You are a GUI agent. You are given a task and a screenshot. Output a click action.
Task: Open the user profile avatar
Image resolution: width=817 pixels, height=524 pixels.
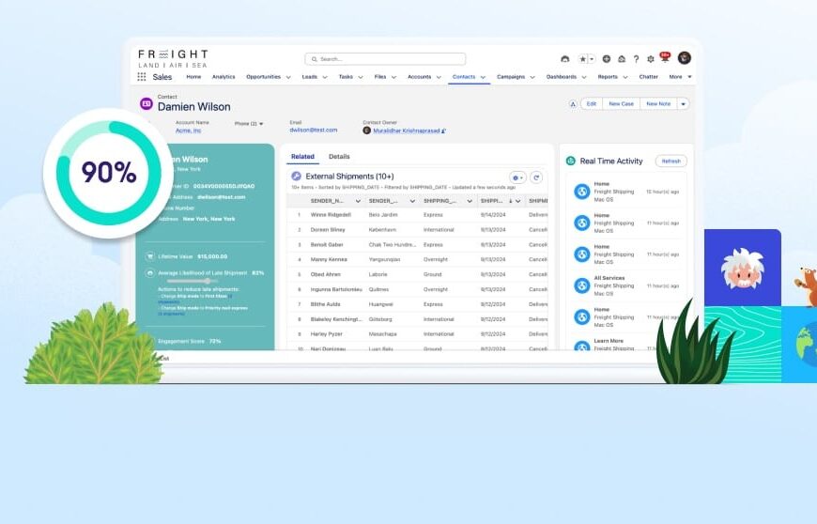click(685, 58)
